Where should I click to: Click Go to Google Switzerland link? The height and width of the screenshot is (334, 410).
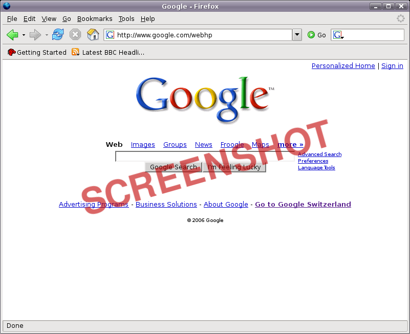(x=303, y=205)
